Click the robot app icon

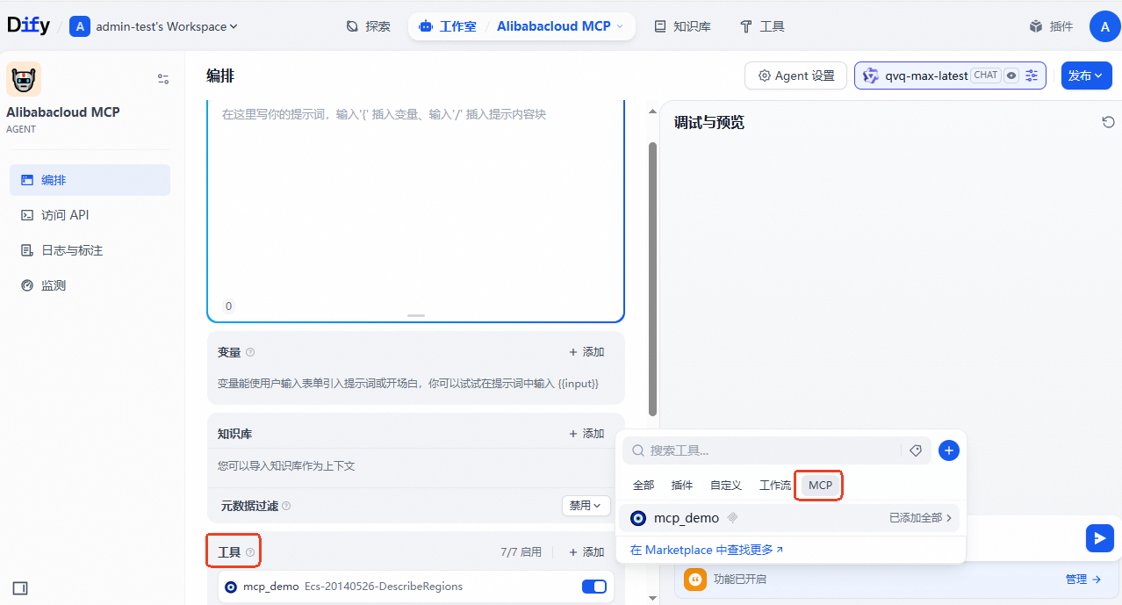pyautogui.click(x=24, y=79)
